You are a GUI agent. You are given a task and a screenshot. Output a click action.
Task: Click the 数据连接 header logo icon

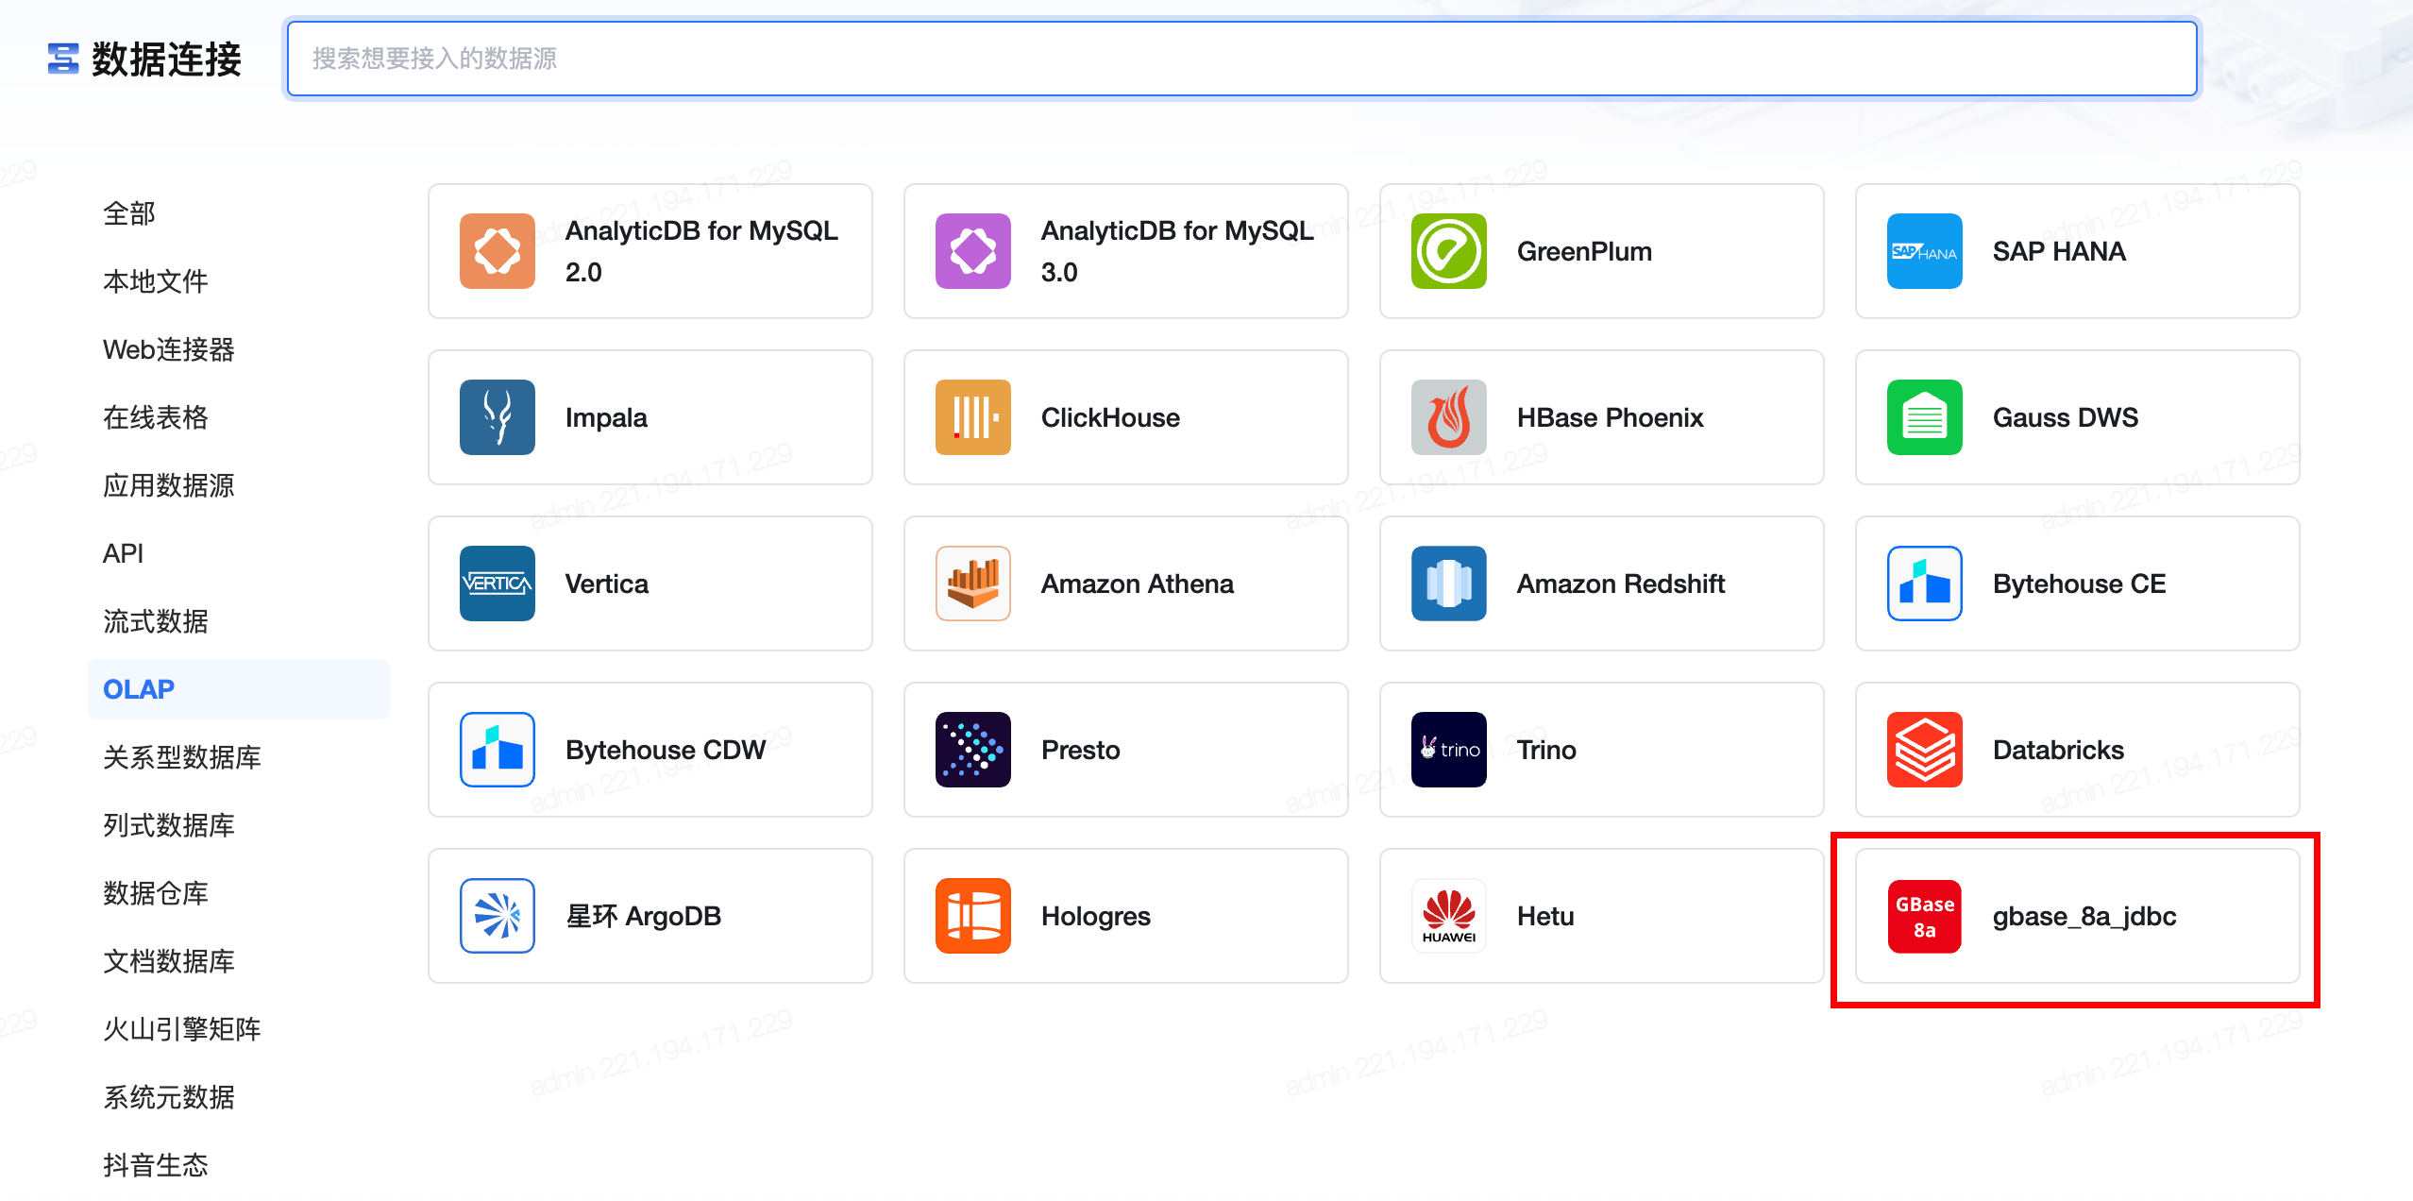point(63,59)
